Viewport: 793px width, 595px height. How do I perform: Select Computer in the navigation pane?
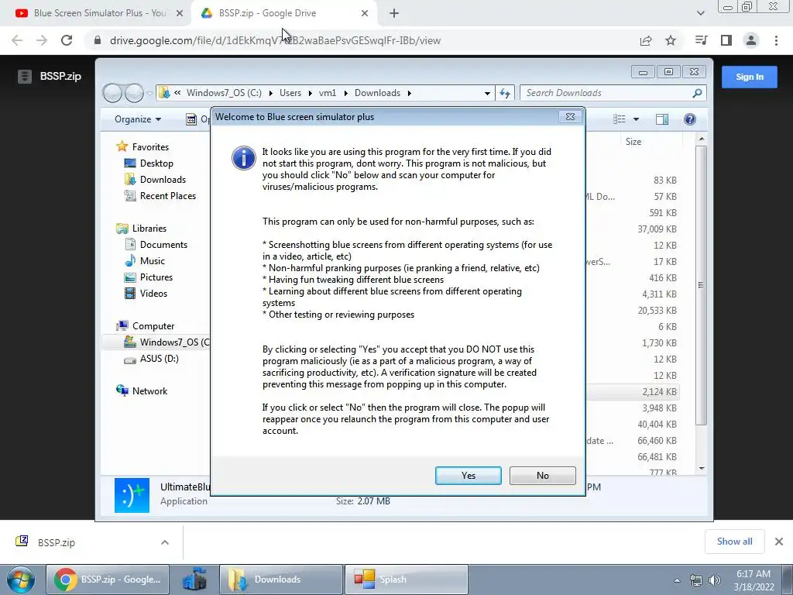153,326
